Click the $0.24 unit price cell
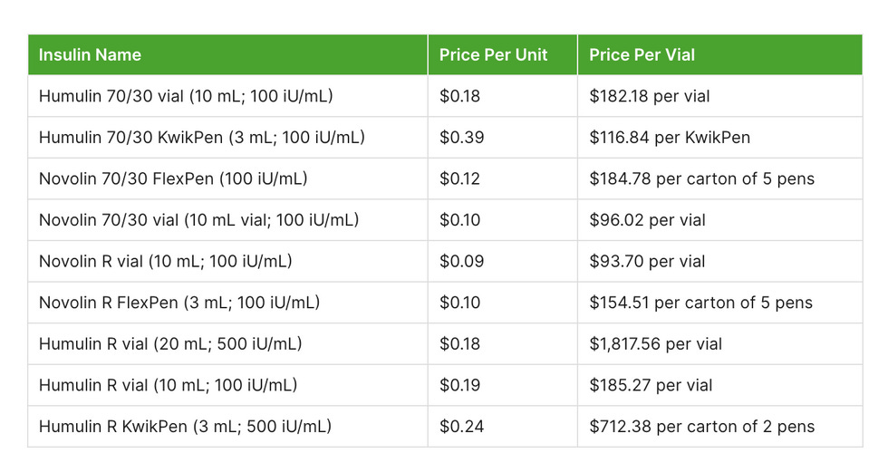The width and height of the screenshot is (888, 472). [461, 427]
